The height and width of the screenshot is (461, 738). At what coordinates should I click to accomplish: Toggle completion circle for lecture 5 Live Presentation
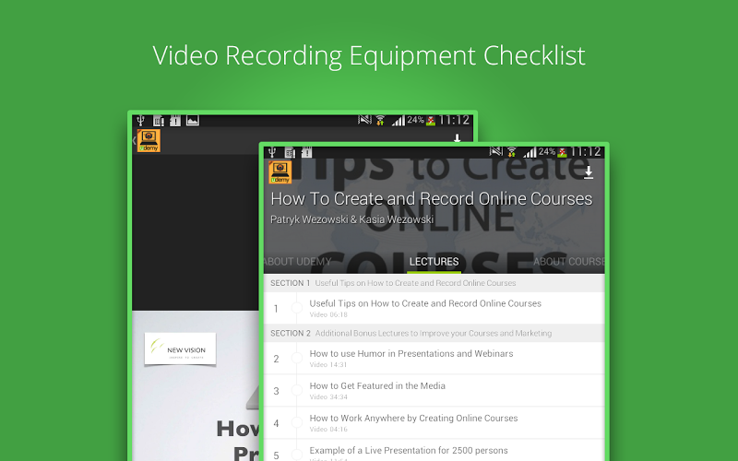coord(297,455)
